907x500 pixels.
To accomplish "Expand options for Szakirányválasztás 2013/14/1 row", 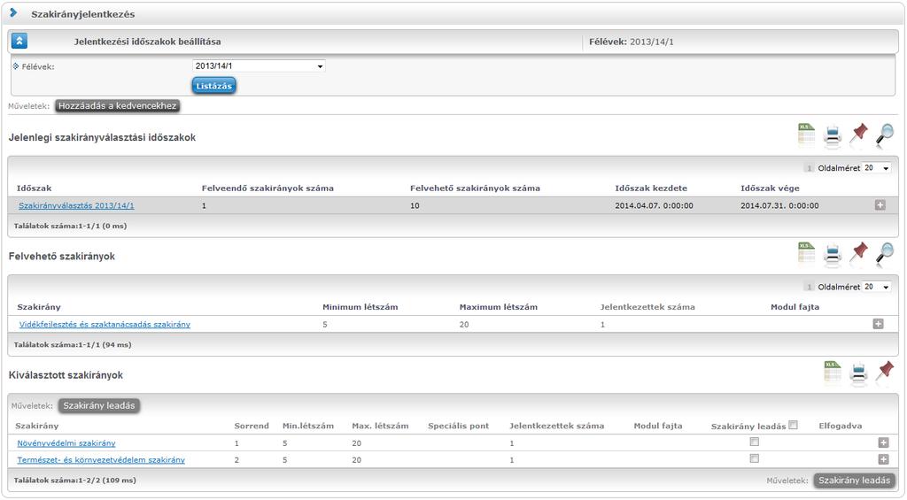I will click(x=880, y=204).
